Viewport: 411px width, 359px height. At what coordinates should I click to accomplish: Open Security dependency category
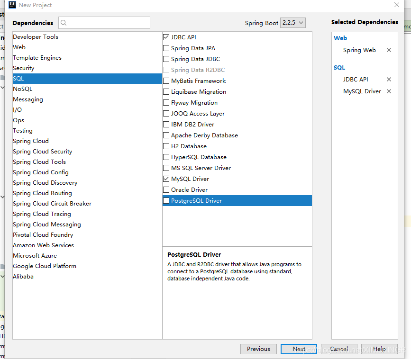[x=87, y=68]
